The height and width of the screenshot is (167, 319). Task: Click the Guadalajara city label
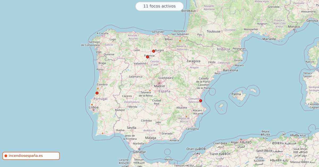pos(166,78)
